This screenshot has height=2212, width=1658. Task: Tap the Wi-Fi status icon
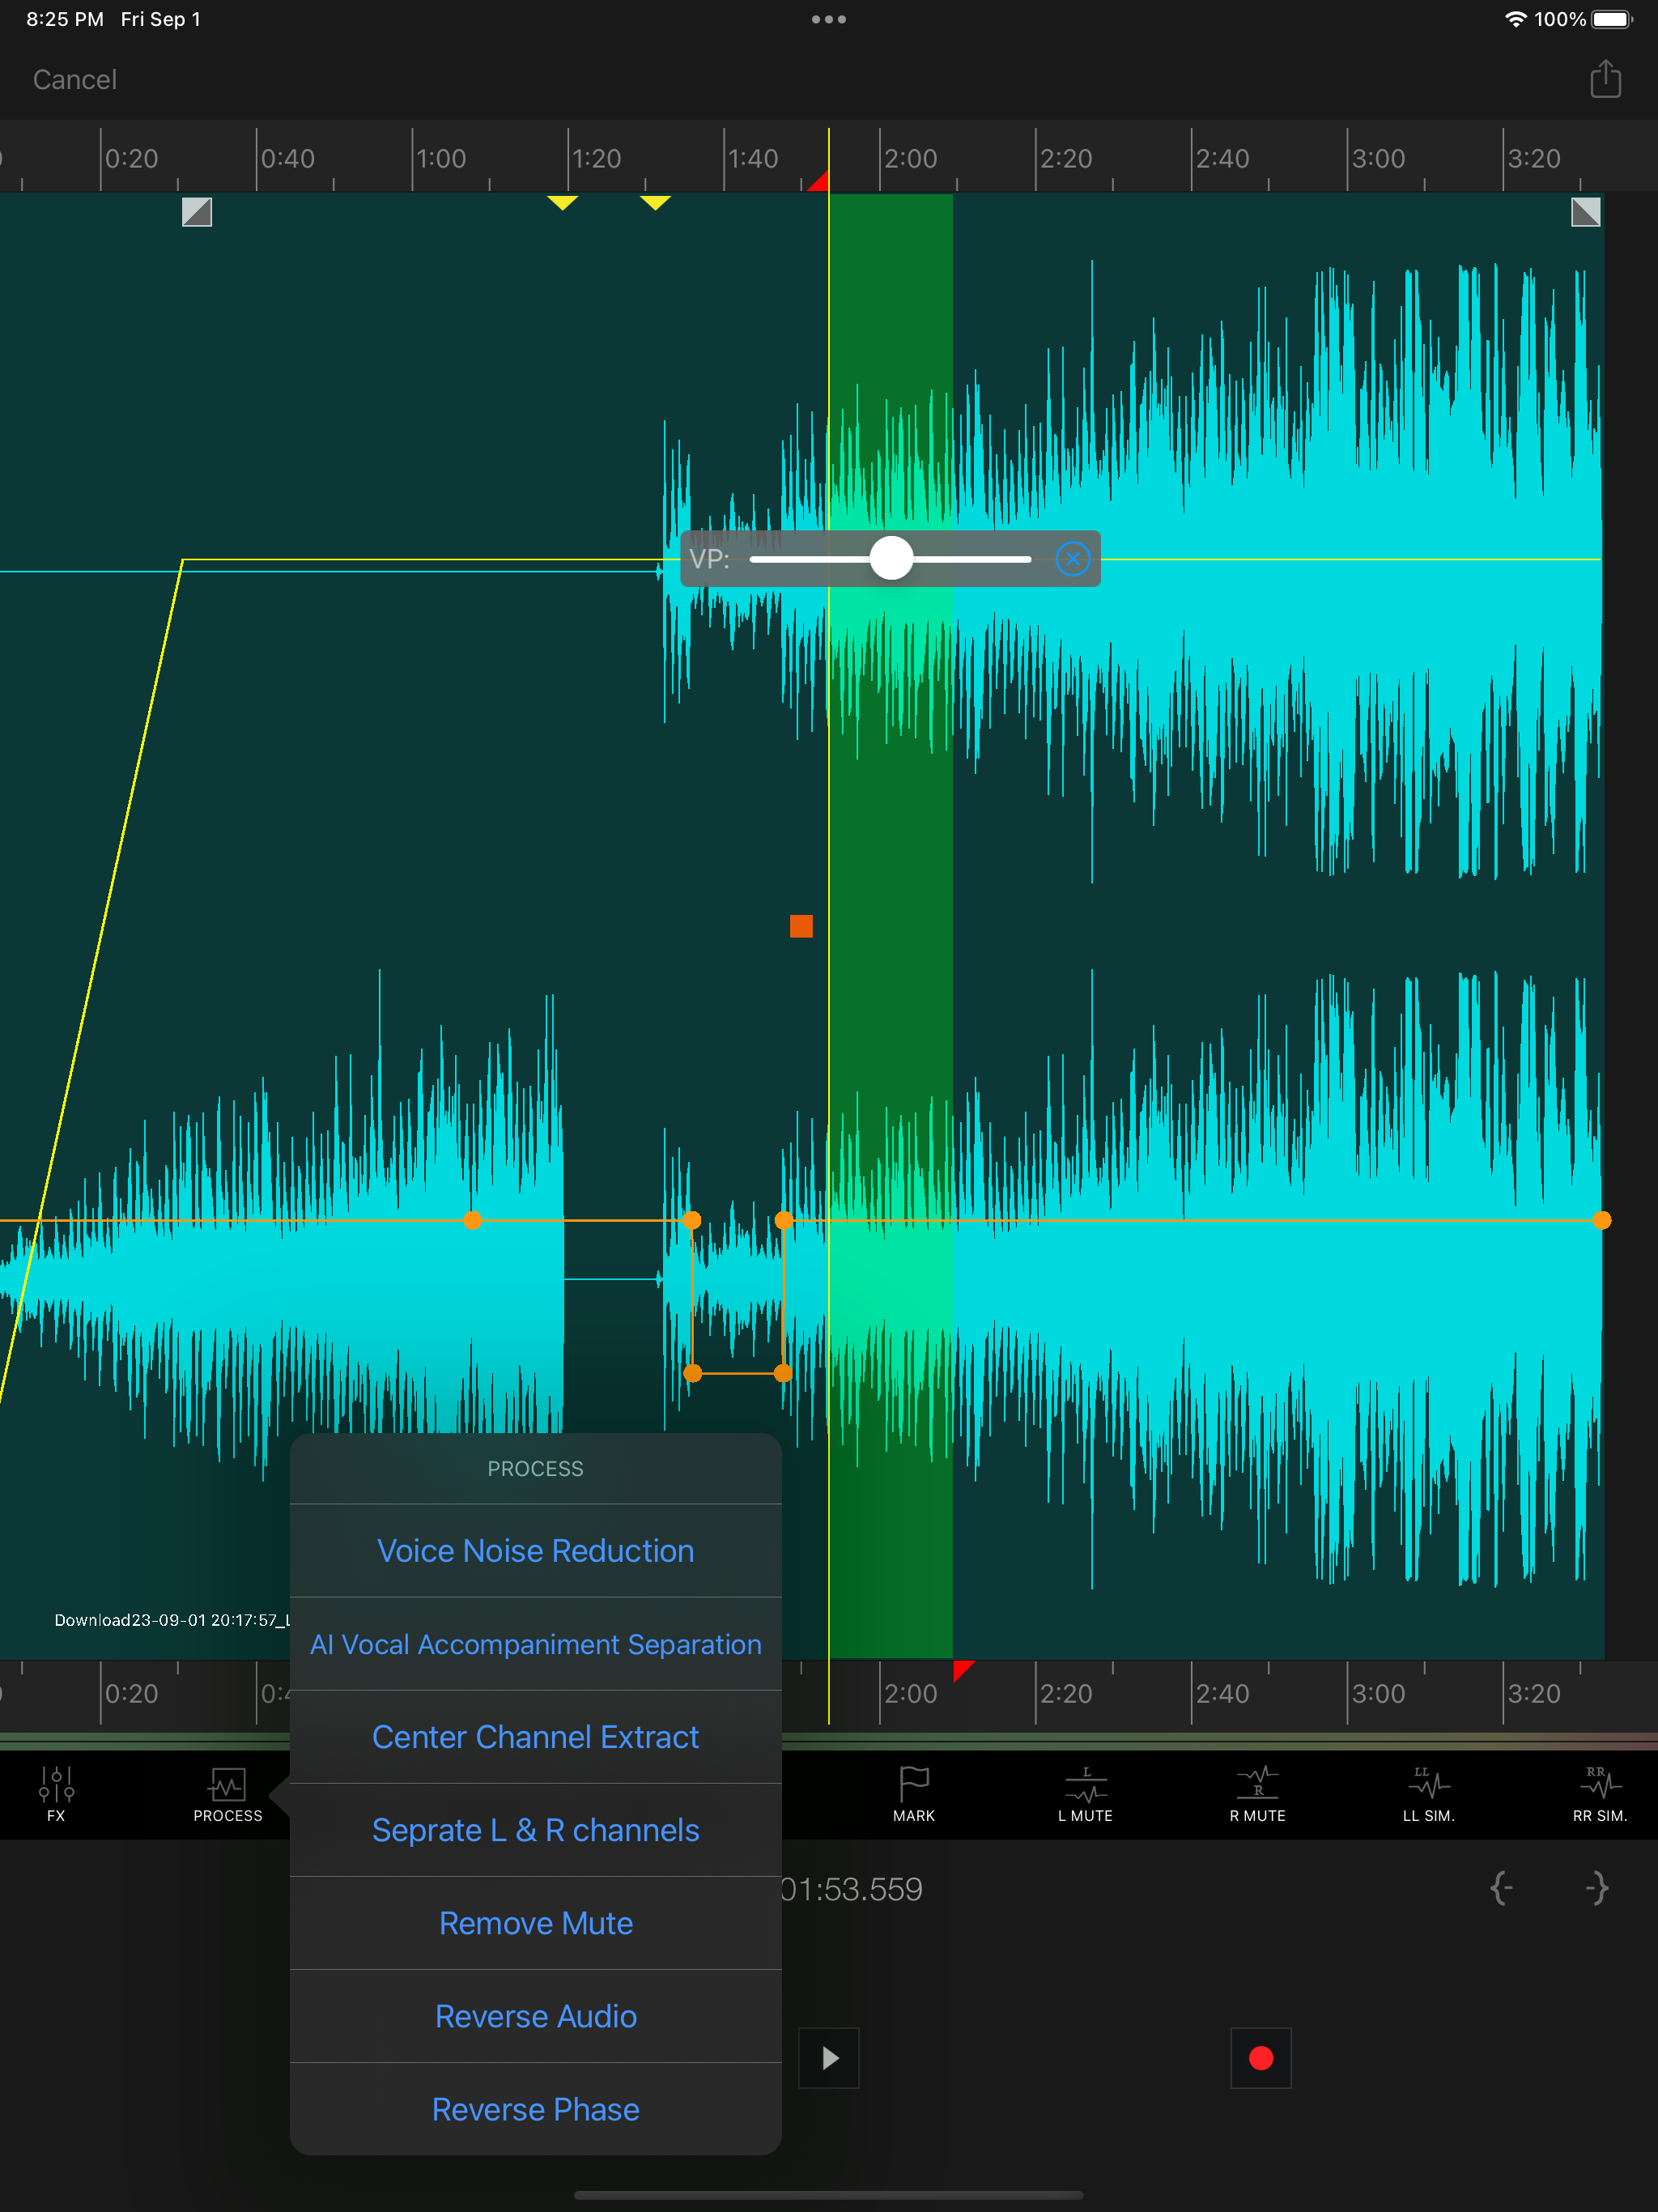click(x=1516, y=19)
